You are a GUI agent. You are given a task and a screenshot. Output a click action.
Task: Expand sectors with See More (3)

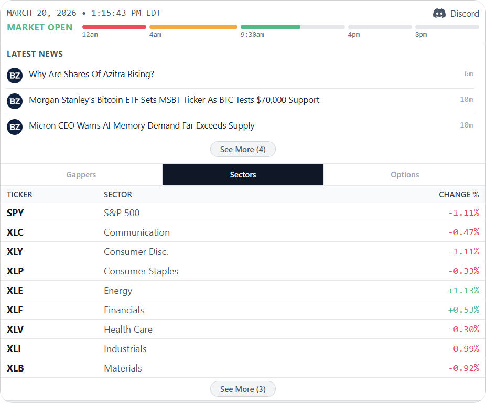click(243, 389)
